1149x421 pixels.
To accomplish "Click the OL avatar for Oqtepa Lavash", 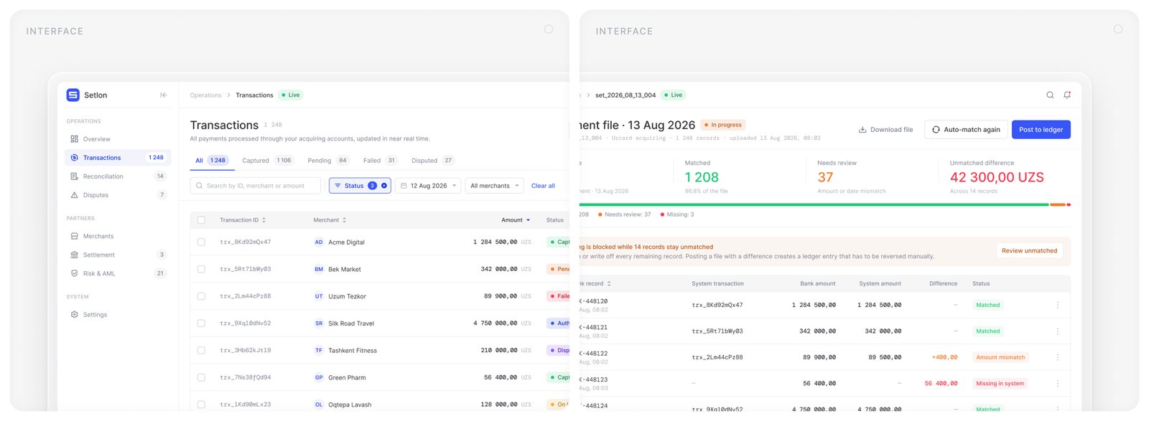I will click(x=319, y=405).
